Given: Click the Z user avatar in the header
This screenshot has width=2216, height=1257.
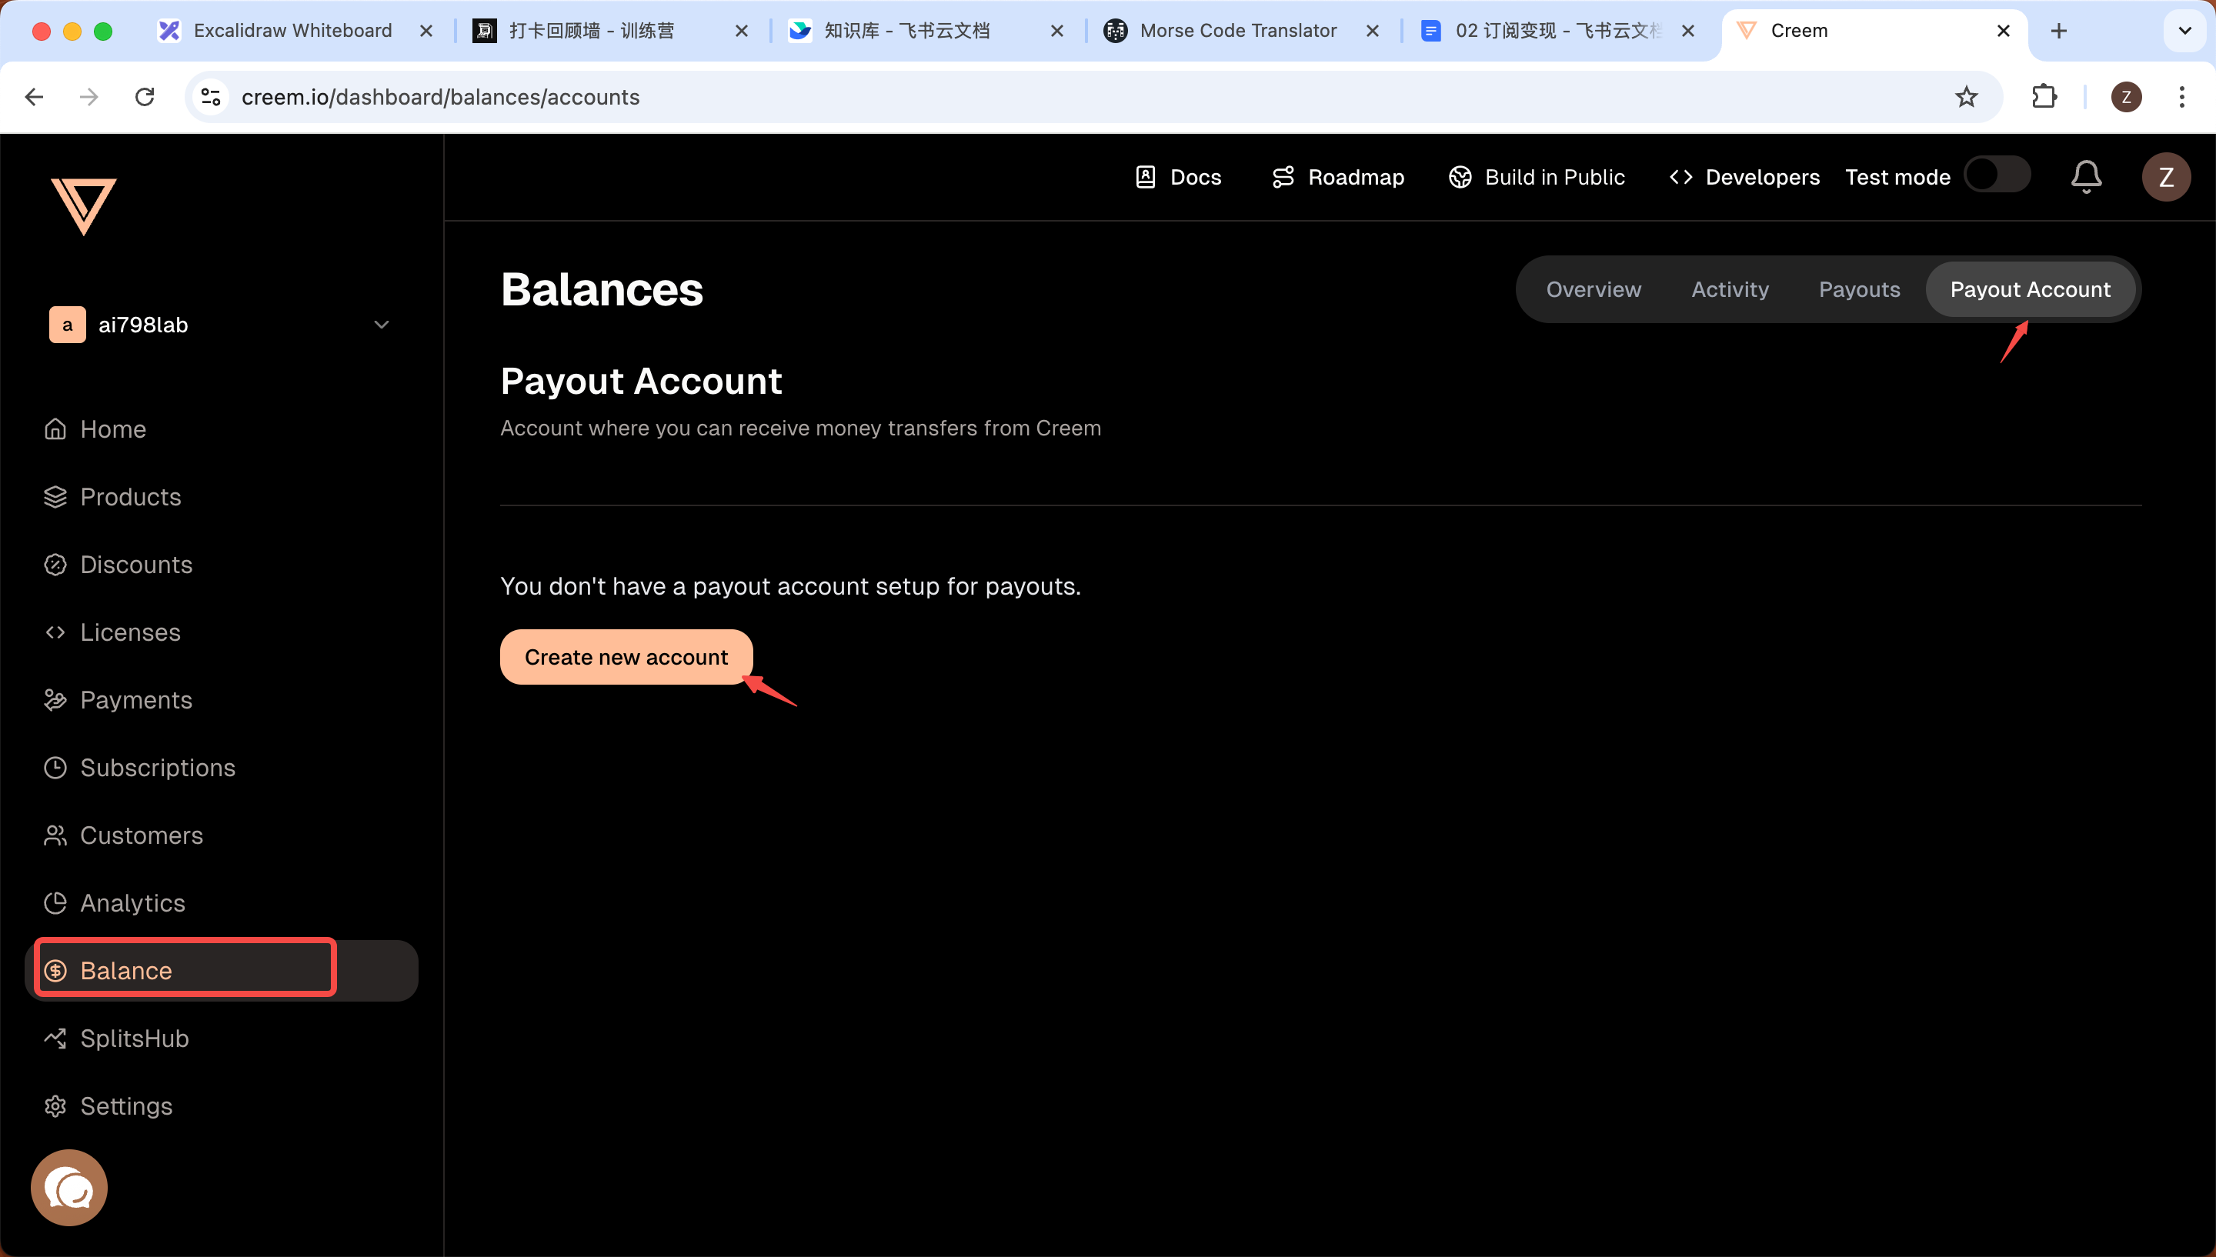Looking at the screenshot, I should pyautogui.click(x=2165, y=177).
